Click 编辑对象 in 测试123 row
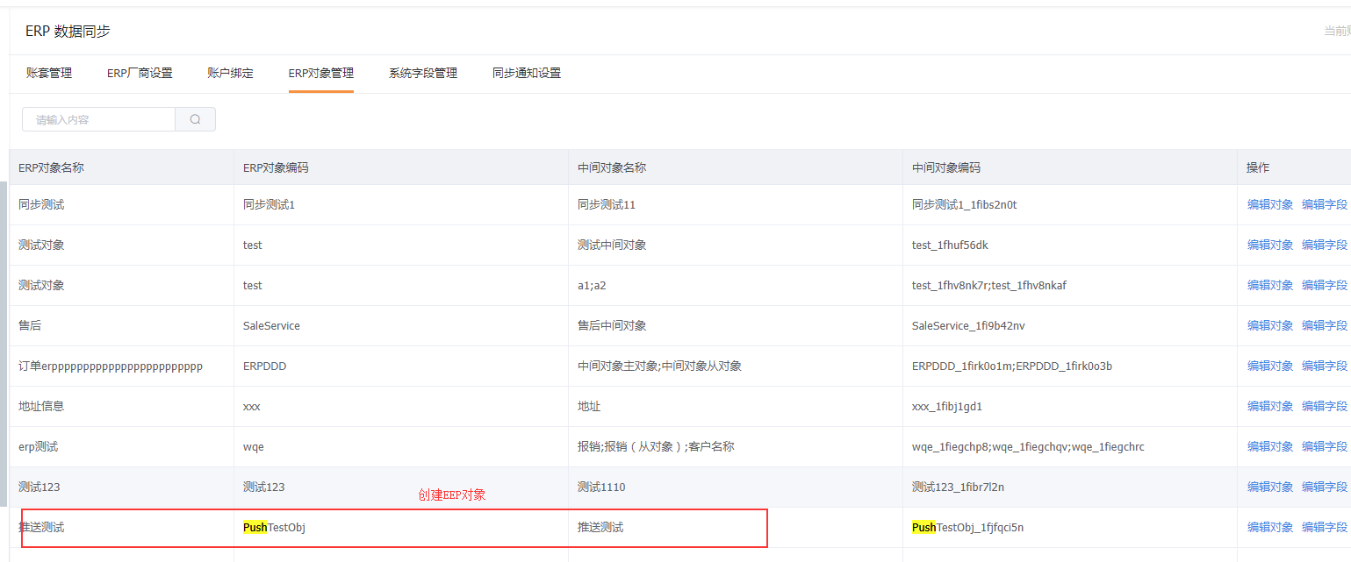1351x562 pixels. [x=1270, y=487]
